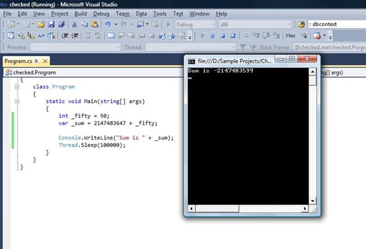Viewport: 366px width, 249px height.
Task: Click the Stack Frame field showing checked.exe
Action: [x=329, y=47]
